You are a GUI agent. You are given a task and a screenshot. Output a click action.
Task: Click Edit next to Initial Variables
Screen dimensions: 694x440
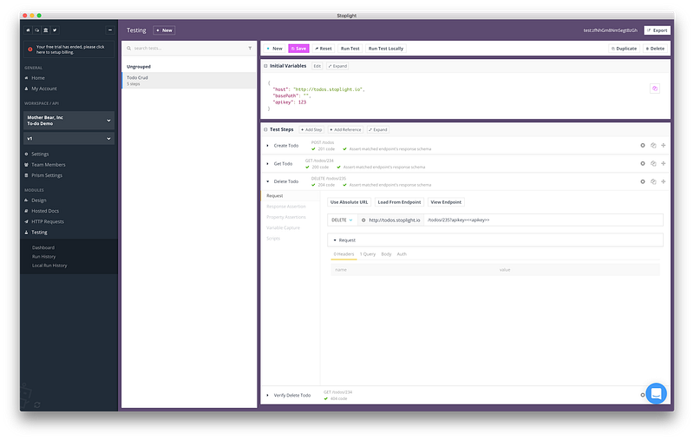318,66
